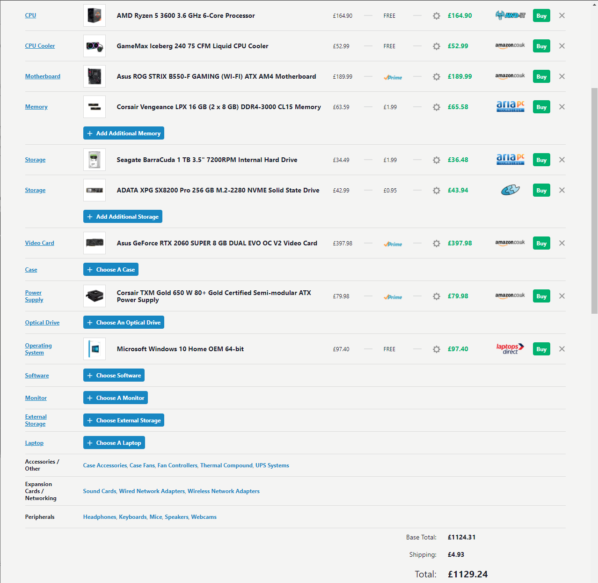Screen dimensions: 598x583
Task: Open settings gear for Corsair Vengeance memory
Action: (437, 107)
